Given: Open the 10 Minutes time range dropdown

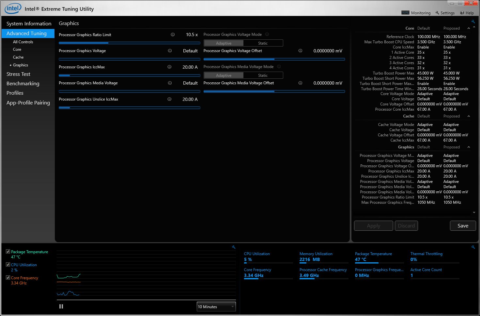Looking at the screenshot, I should [x=216, y=307].
